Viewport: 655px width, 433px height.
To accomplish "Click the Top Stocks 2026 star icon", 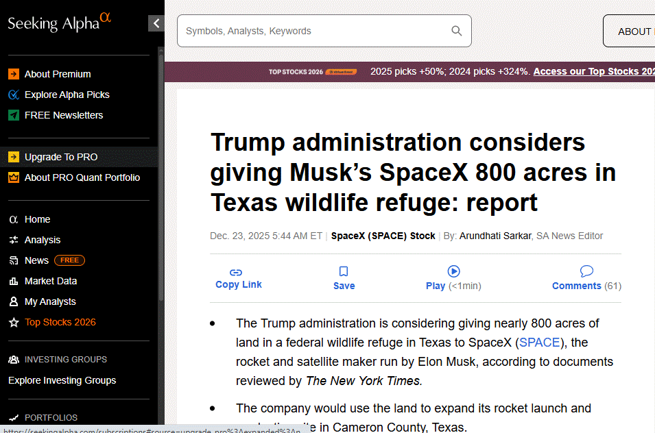I will [x=14, y=322].
